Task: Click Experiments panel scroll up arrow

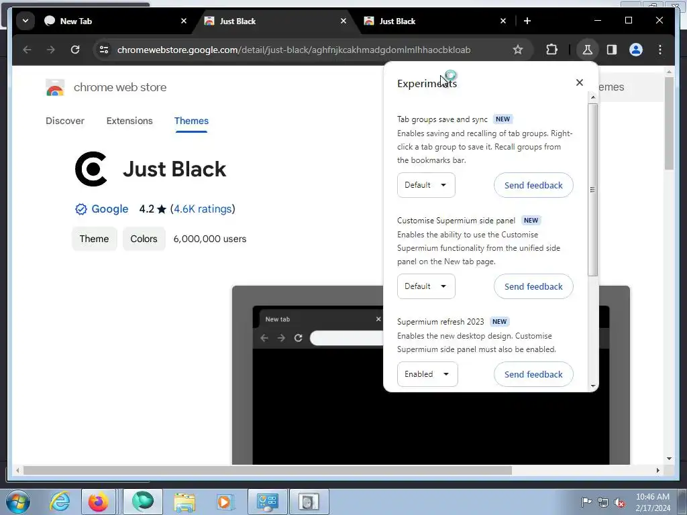Action: click(x=593, y=97)
